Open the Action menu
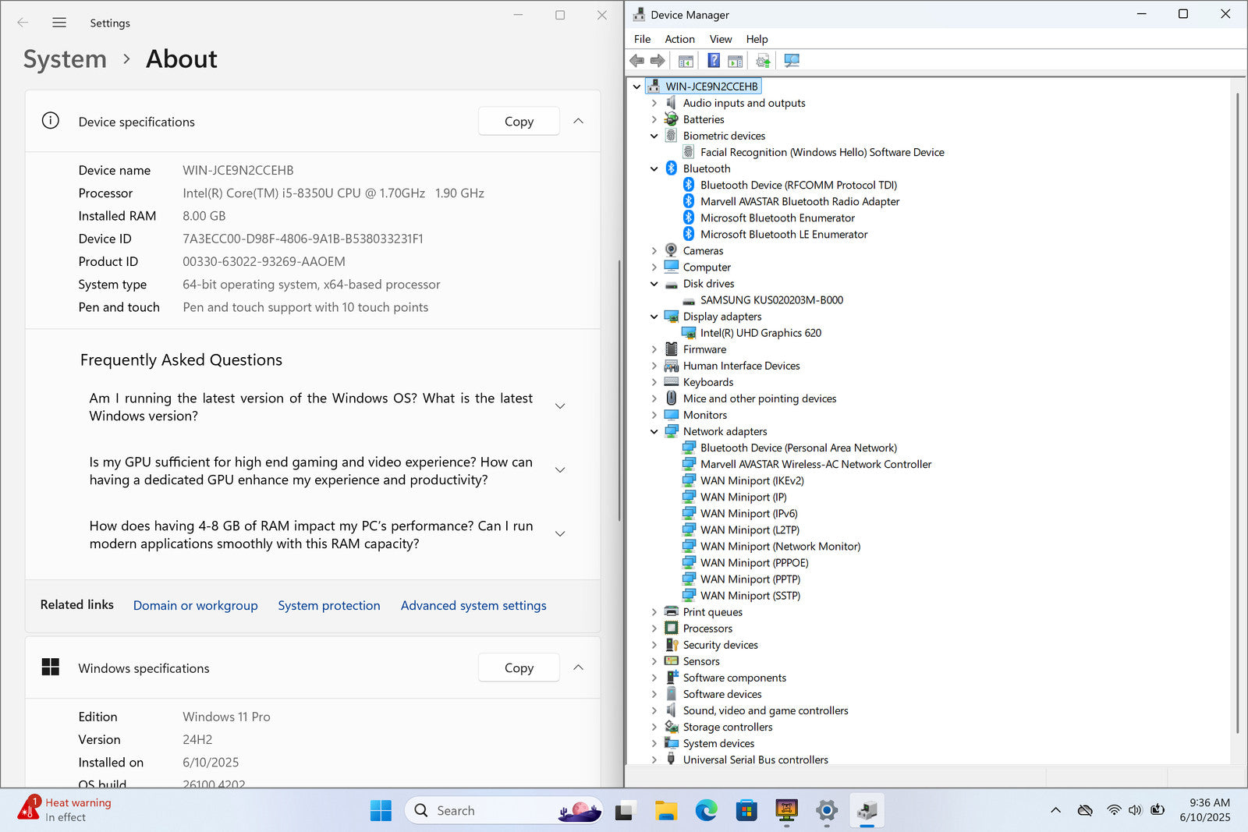Image resolution: width=1248 pixels, height=832 pixels. [x=679, y=39]
